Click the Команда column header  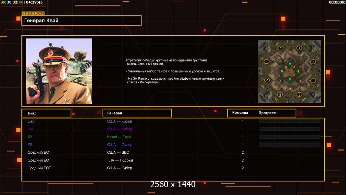click(x=240, y=113)
